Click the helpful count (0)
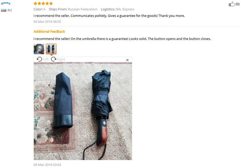This screenshot has width=241, height=168. (x=237, y=4)
